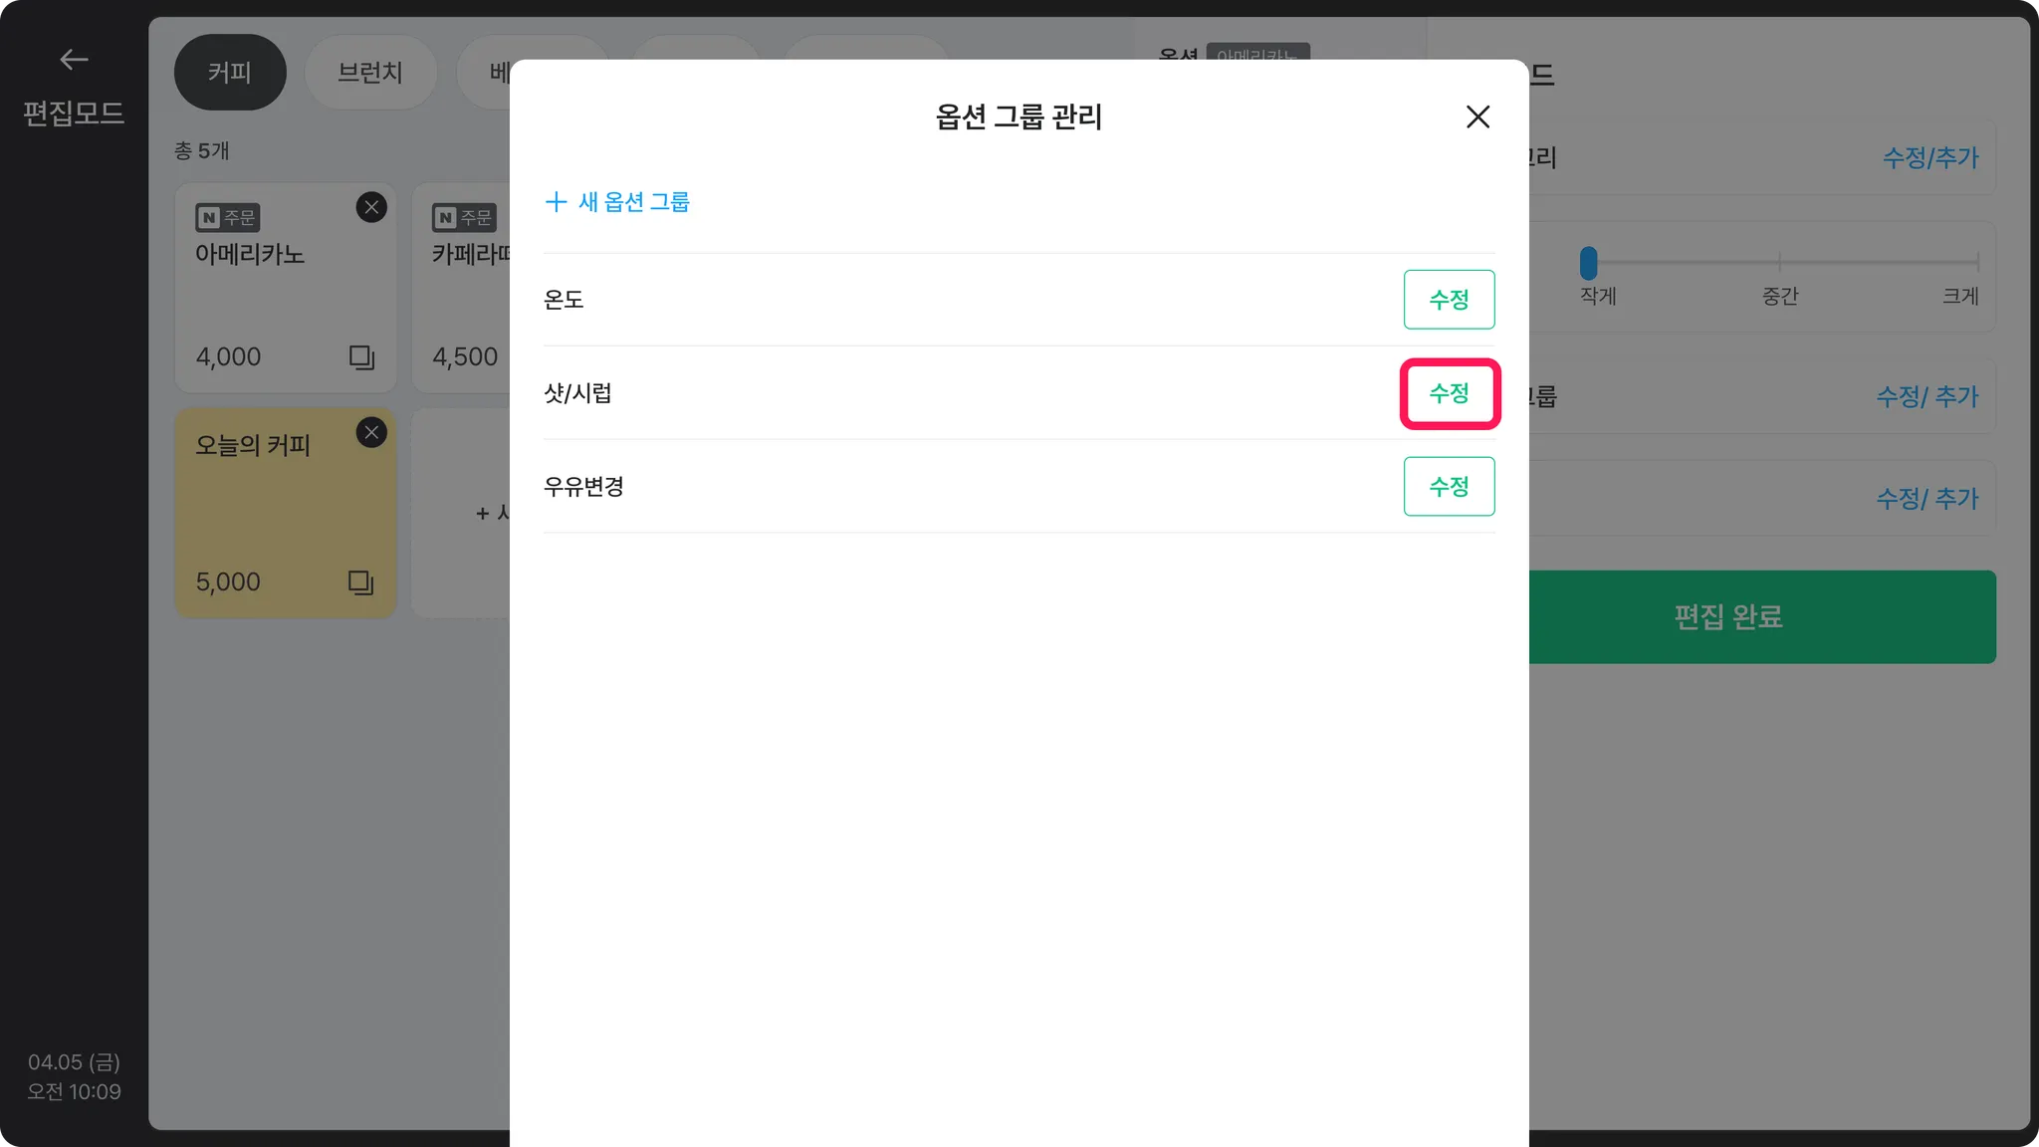Set the size slider to 중간
2039x1147 pixels.
(1779, 263)
